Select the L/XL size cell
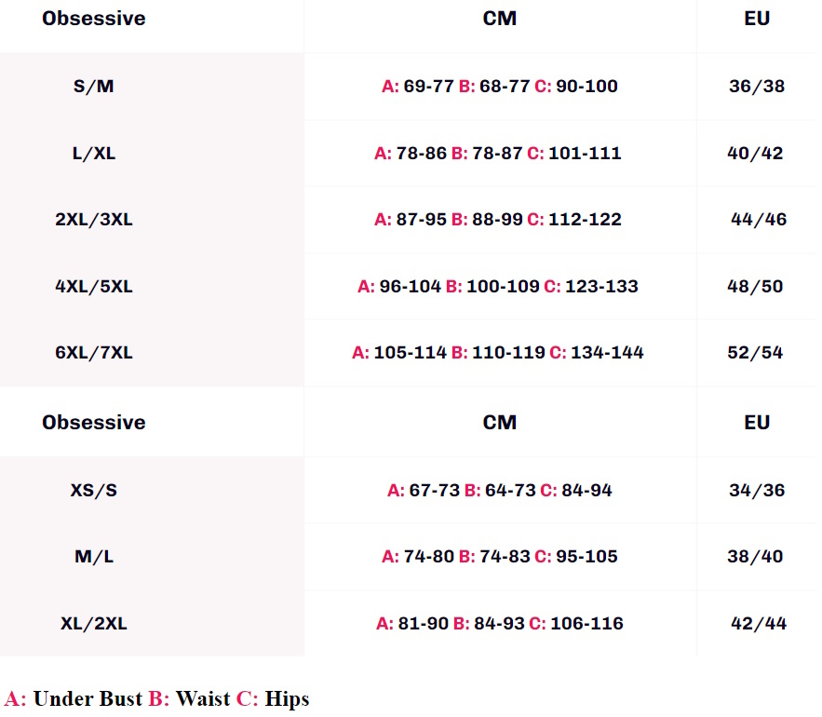 click(x=93, y=154)
